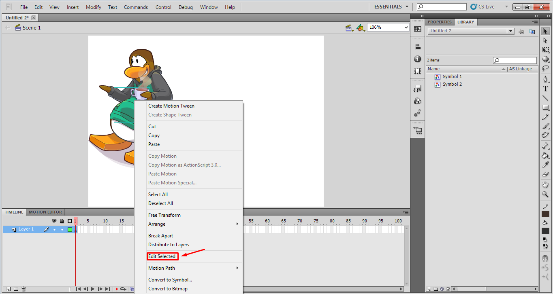Open the Components panel icon
The height and width of the screenshot is (294, 553).
(x=417, y=101)
